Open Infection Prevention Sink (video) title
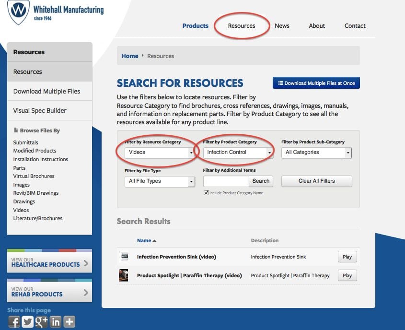This screenshot has height=330, width=405. coord(177,257)
